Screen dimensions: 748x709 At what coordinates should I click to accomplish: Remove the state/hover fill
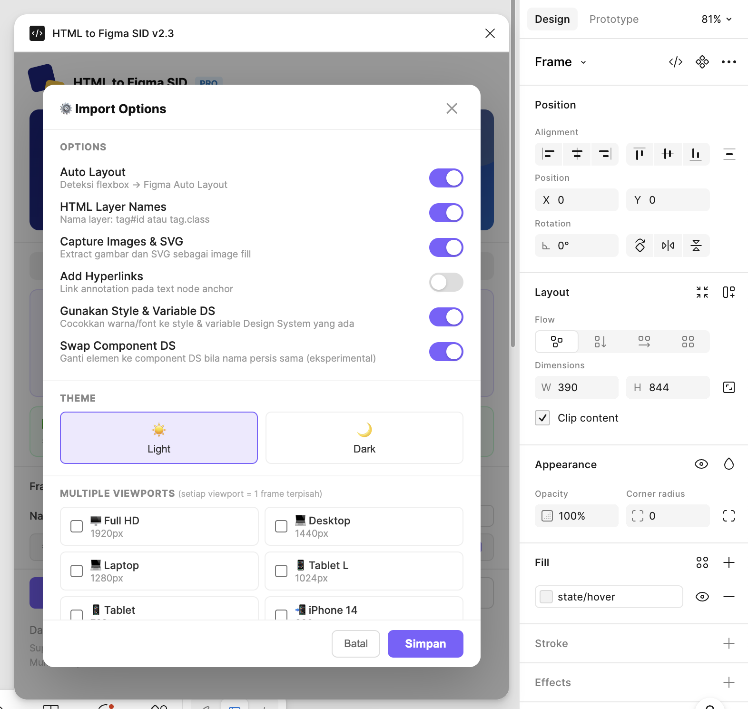coord(729,597)
